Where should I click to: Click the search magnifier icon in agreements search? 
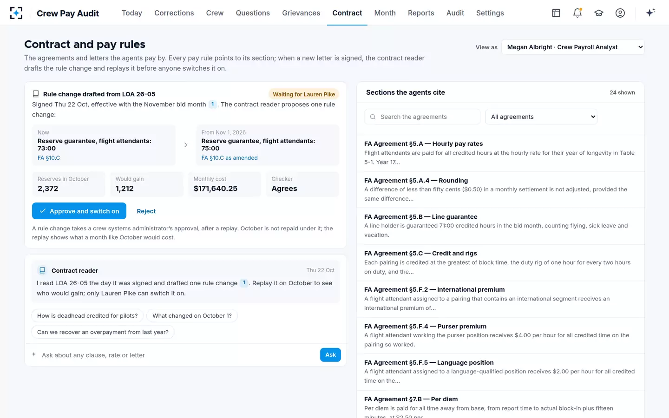click(x=373, y=117)
